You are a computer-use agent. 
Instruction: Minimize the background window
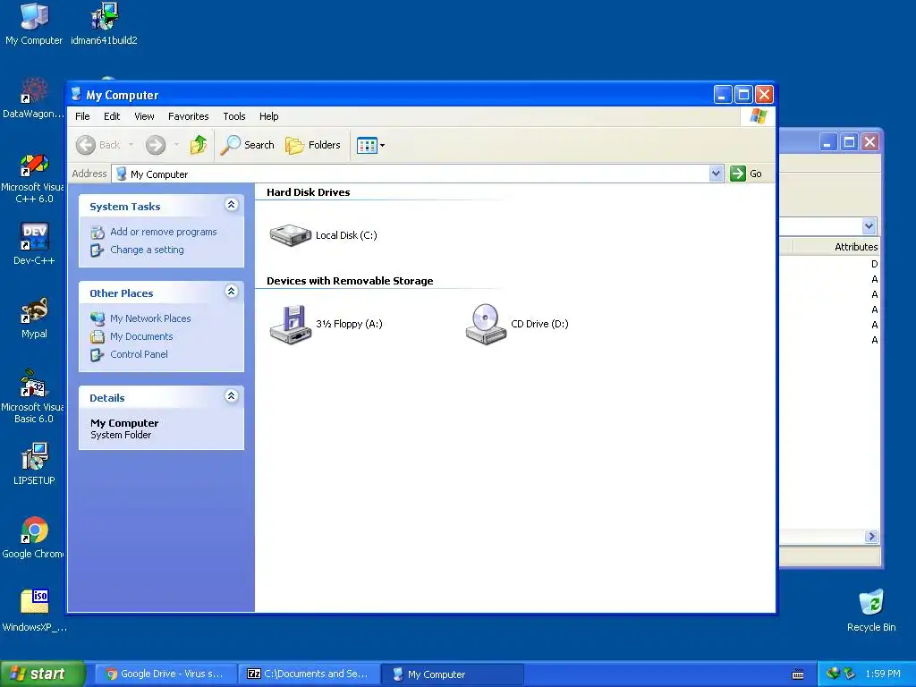tap(827, 142)
